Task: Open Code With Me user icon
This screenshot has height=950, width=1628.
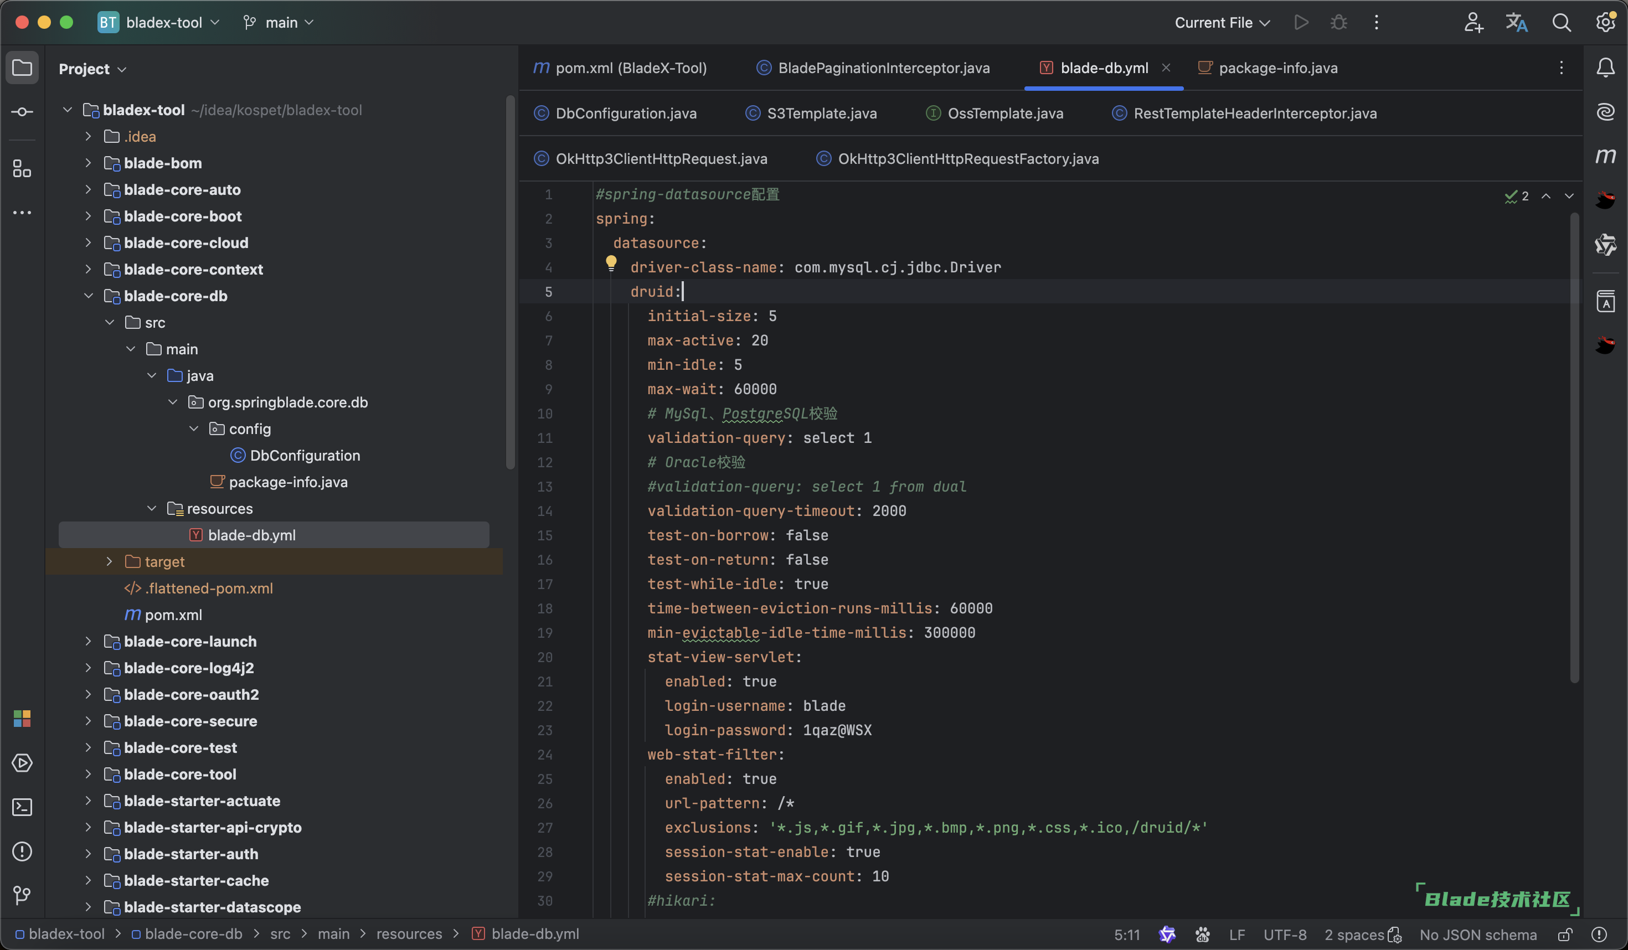Action: 1473,23
